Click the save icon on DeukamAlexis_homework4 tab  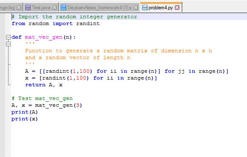63,7
